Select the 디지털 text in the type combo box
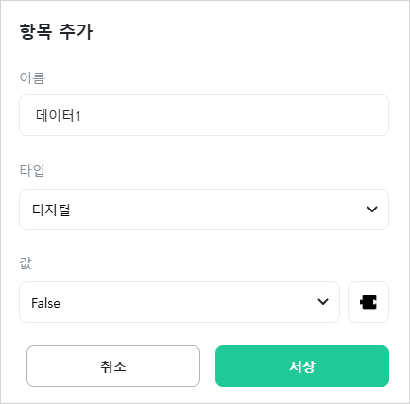Viewport: 410px width, 404px height. [x=51, y=210]
